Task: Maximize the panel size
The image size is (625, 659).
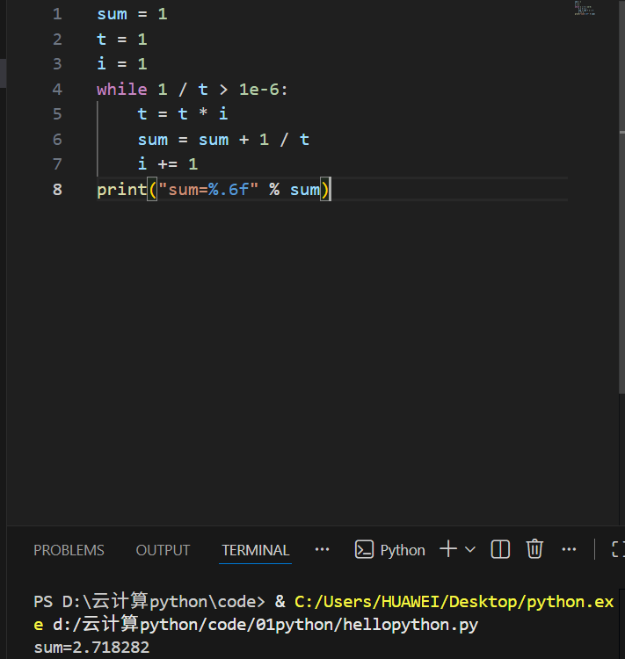Action: 617,549
